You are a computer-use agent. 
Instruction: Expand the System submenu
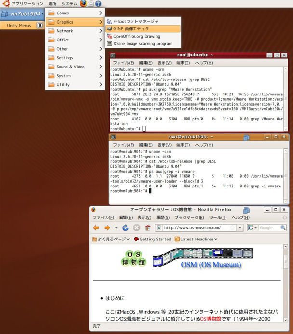pyautogui.click(x=75, y=76)
